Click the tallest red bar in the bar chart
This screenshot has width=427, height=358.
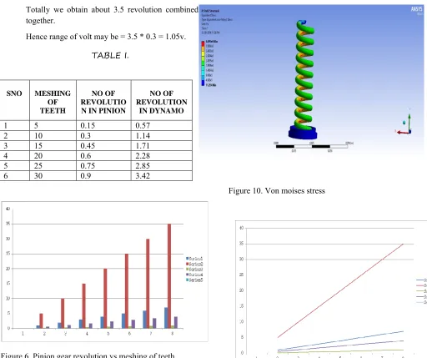pos(169,276)
